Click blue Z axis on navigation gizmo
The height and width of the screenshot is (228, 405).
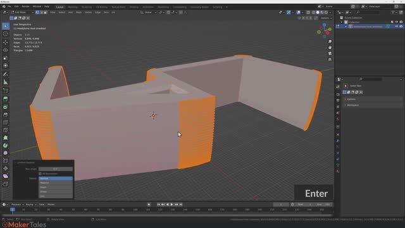pyautogui.click(x=324, y=25)
